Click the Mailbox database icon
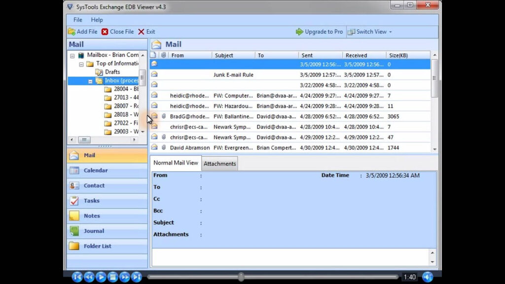This screenshot has height=284, width=505. pyautogui.click(x=81, y=55)
